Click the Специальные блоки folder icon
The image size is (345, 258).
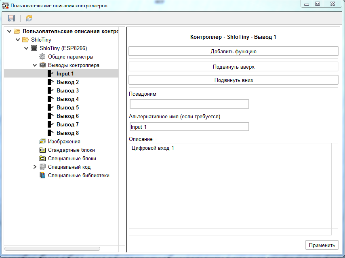(42, 158)
